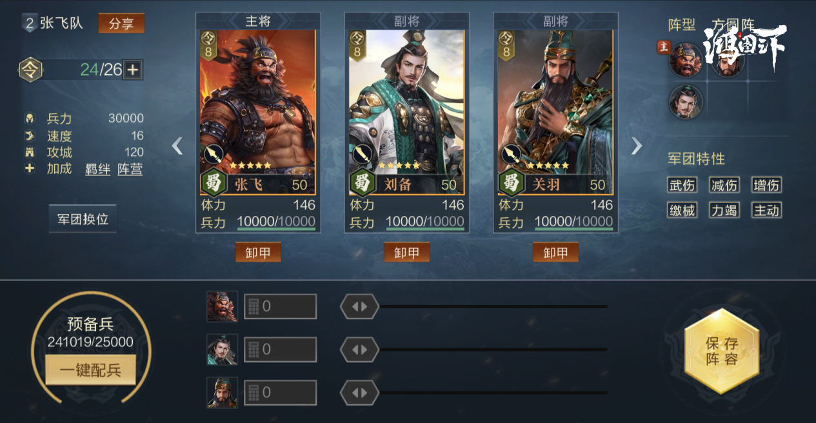Click the 分享 share button
The width and height of the screenshot is (816, 423).
coord(121,24)
